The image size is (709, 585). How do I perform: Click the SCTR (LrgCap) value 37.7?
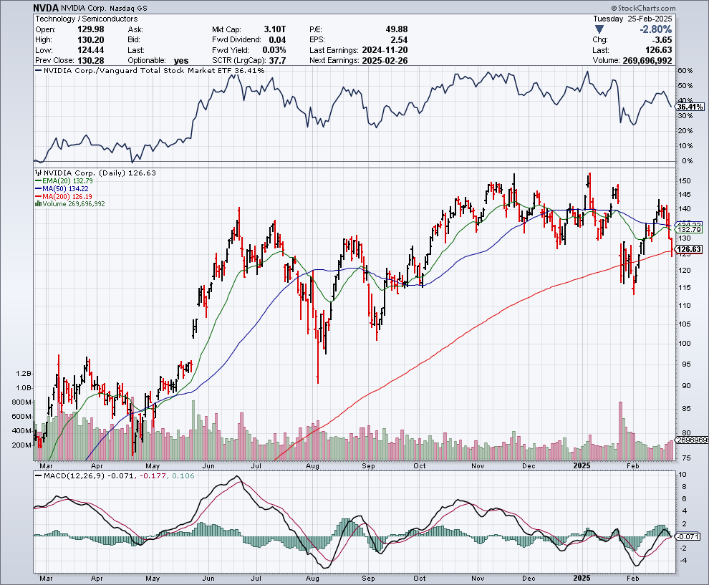[x=278, y=61]
